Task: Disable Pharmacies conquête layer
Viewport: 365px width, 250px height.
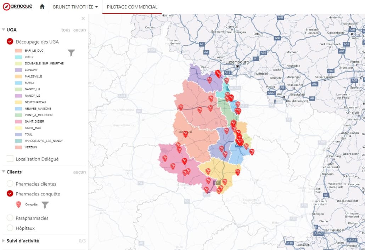Action: (x=10, y=194)
